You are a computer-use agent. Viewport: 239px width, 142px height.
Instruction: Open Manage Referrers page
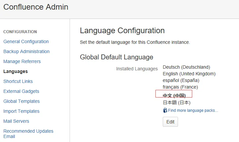(22, 61)
